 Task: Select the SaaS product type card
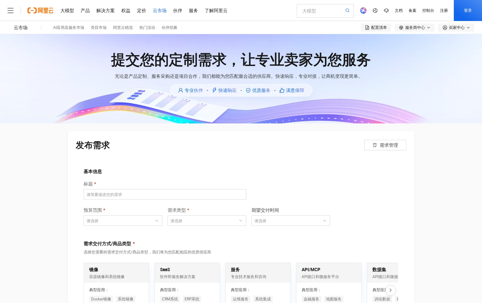187,283
